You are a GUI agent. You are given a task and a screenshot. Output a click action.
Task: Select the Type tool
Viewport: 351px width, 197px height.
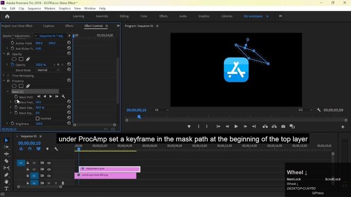point(7,188)
